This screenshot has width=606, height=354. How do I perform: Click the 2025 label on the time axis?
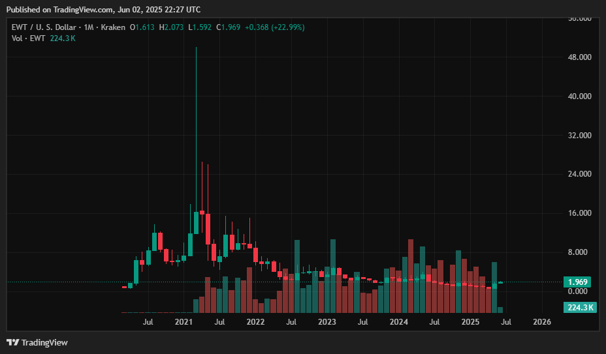click(x=470, y=322)
